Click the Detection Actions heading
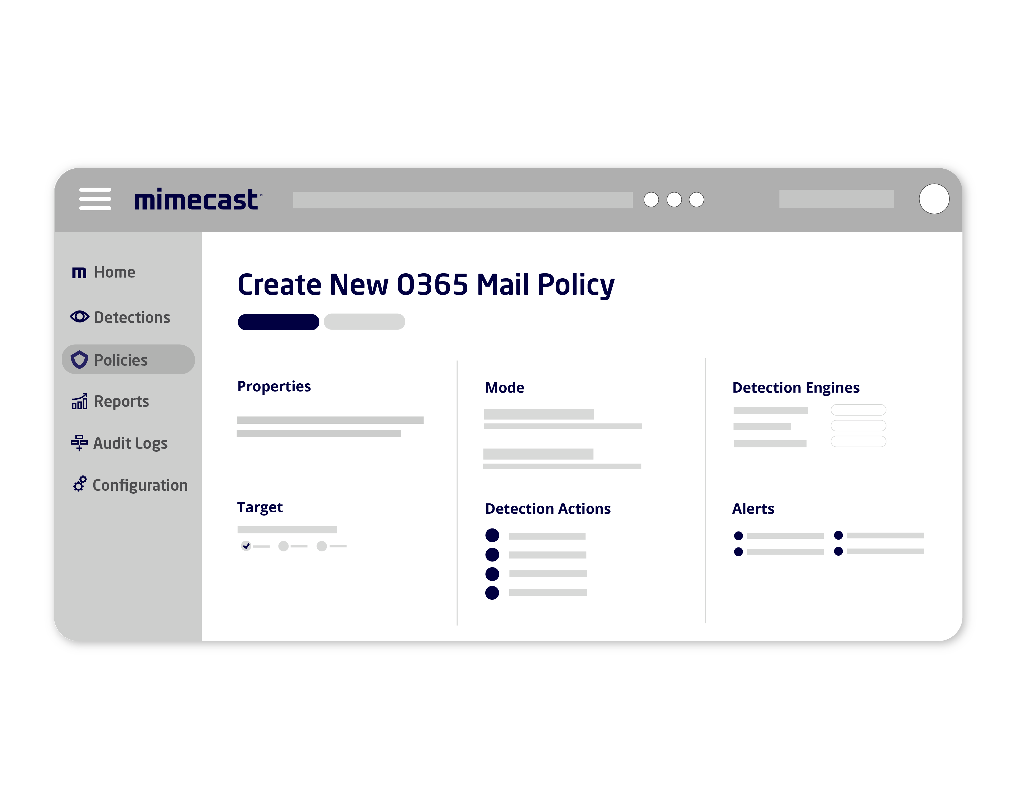This screenshot has width=1022, height=796. 548,509
